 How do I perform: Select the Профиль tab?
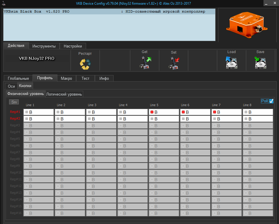(45, 78)
